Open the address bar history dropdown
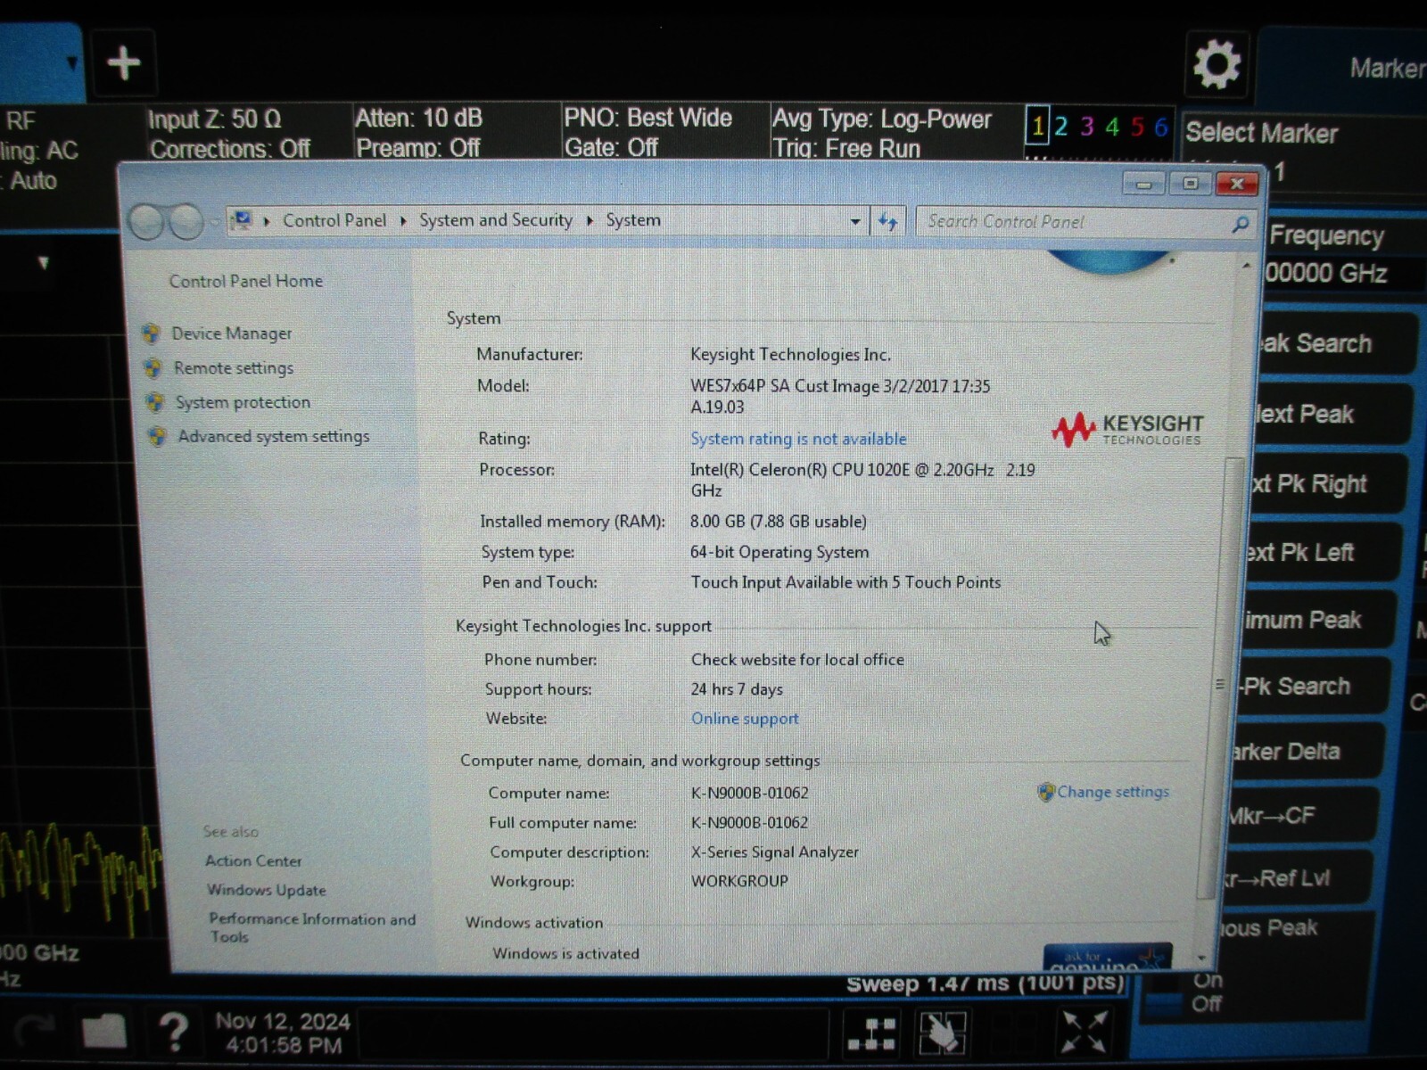 pyautogui.click(x=854, y=221)
